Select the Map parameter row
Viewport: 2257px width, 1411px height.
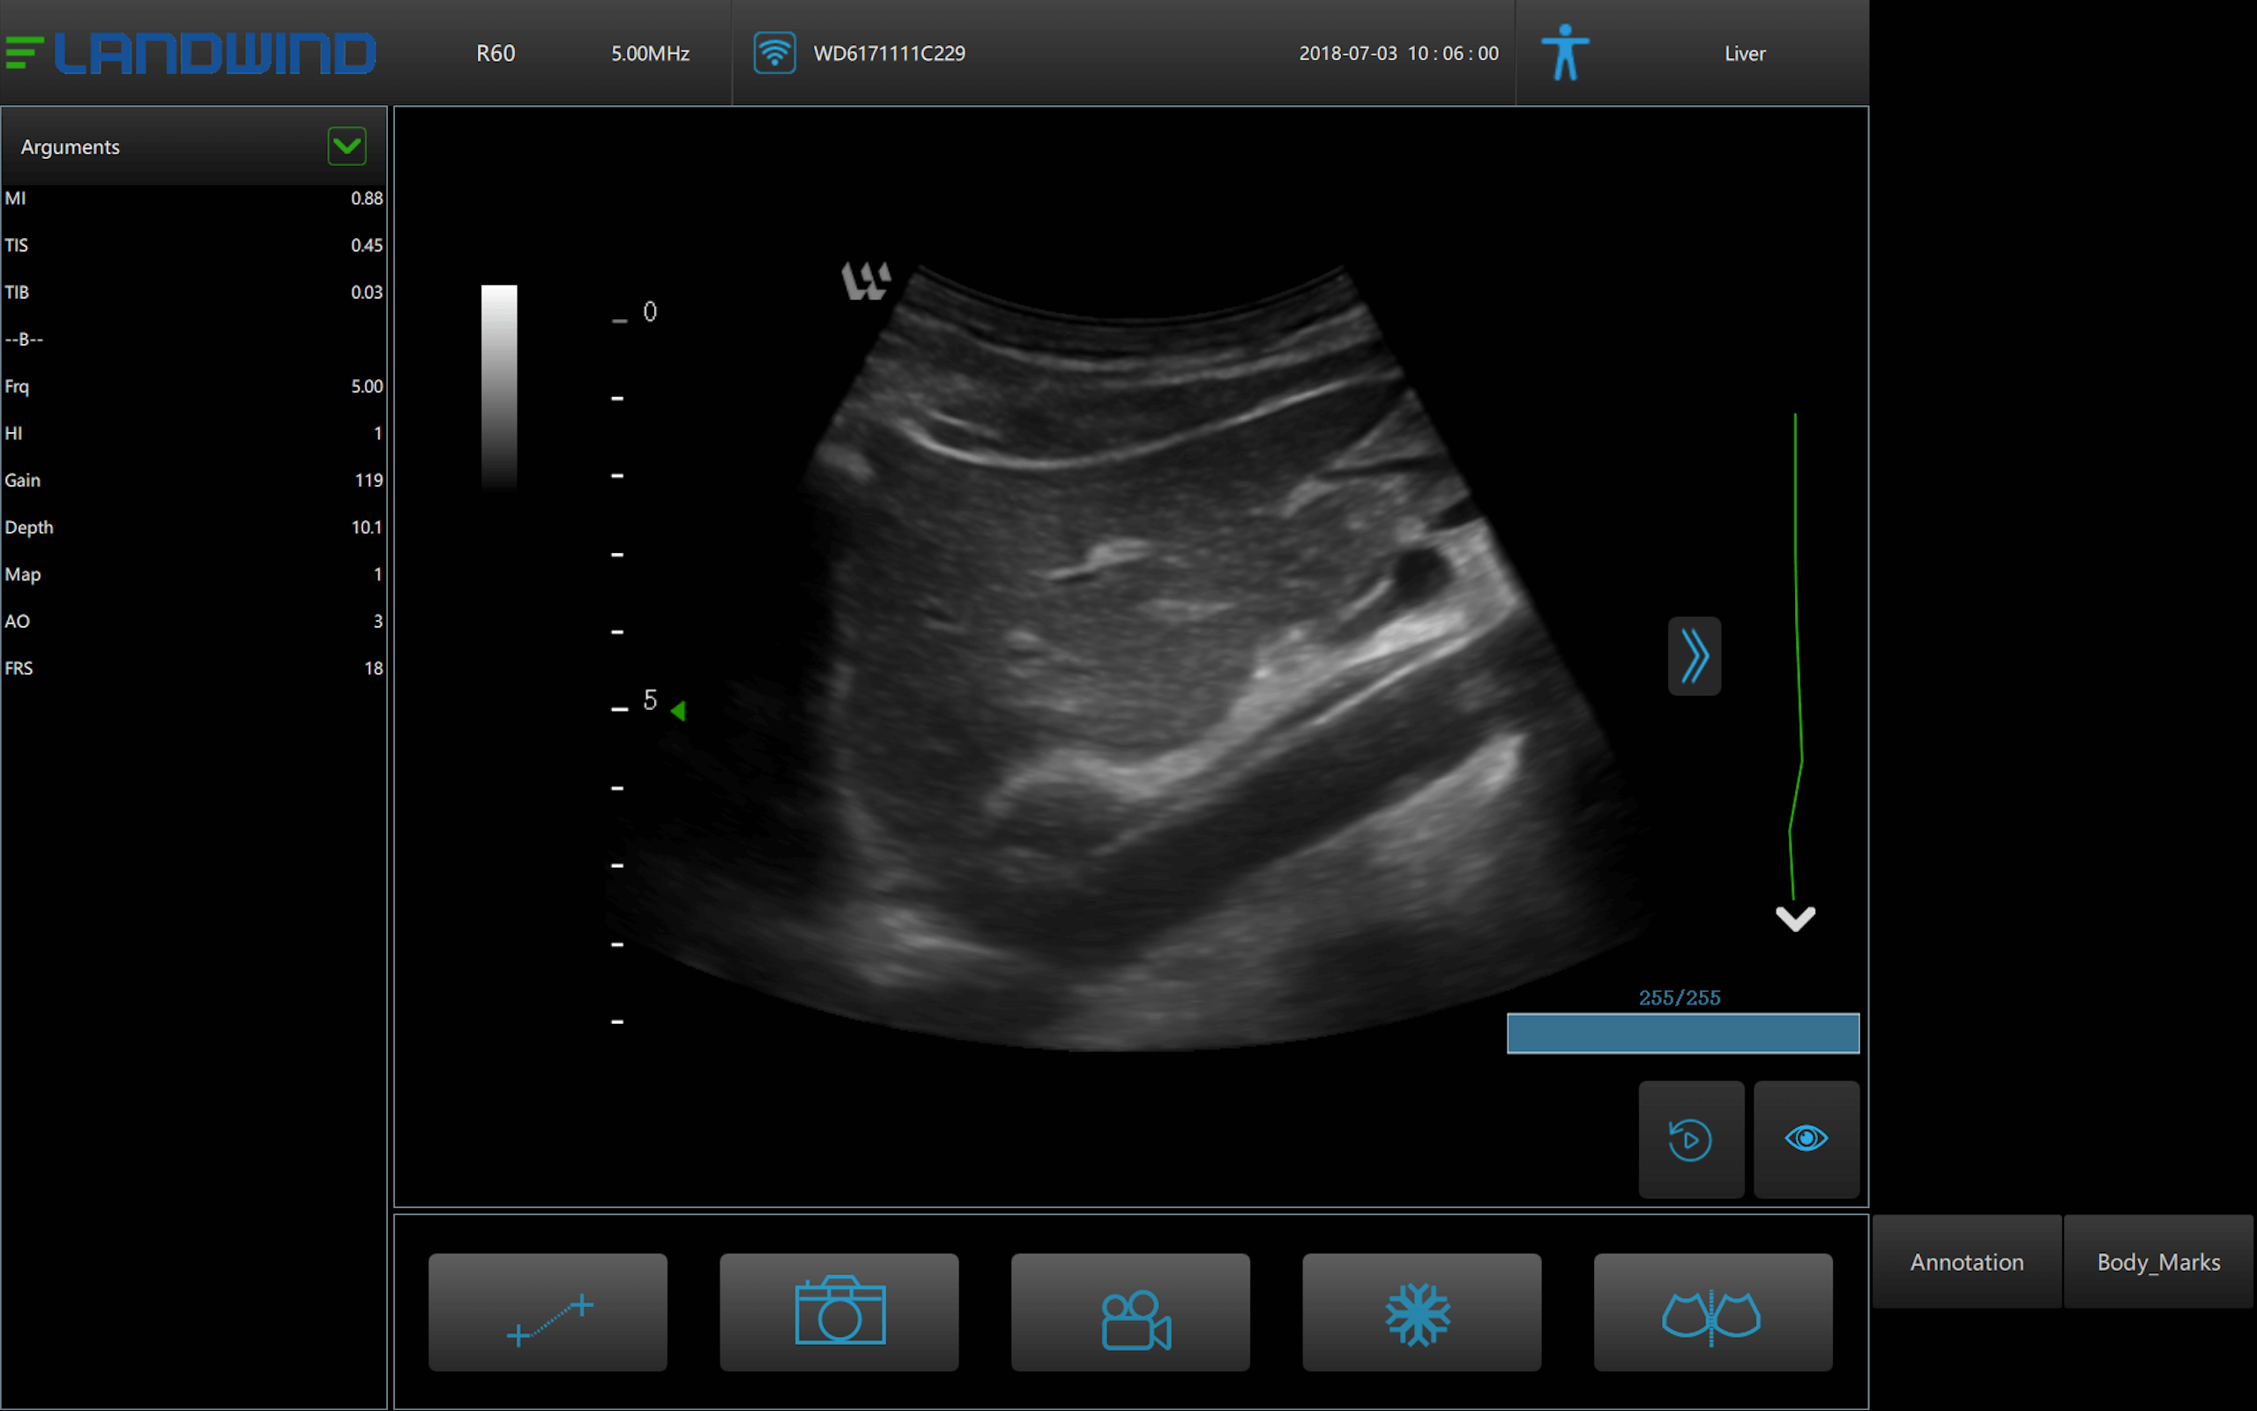pyautogui.click(x=194, y=574)
